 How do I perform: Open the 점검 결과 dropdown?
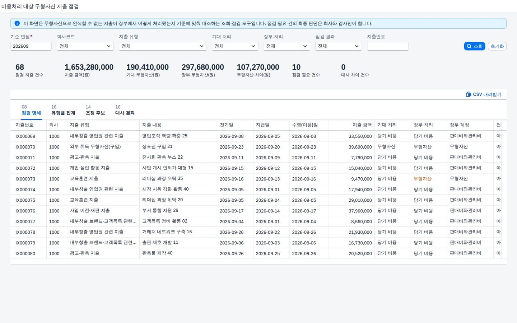pos(338,46)
